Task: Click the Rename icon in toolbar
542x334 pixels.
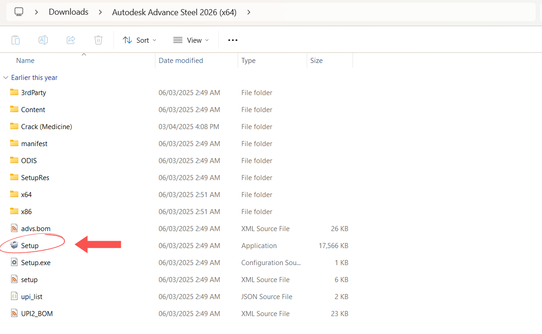Action: point(43,40)
